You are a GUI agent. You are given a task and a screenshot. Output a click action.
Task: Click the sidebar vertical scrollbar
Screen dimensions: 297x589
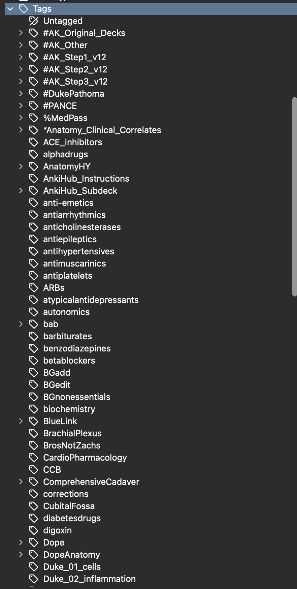click(294, 197)
